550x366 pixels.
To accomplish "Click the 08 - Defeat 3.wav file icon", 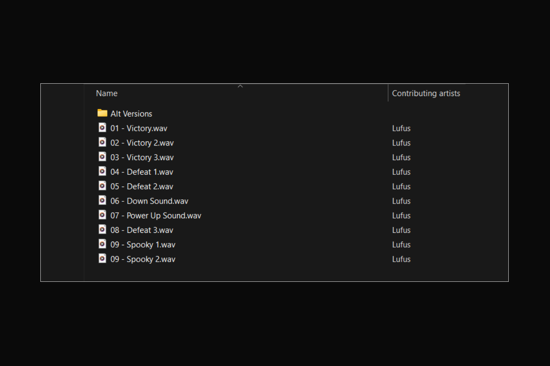I will tap(102, 230).
